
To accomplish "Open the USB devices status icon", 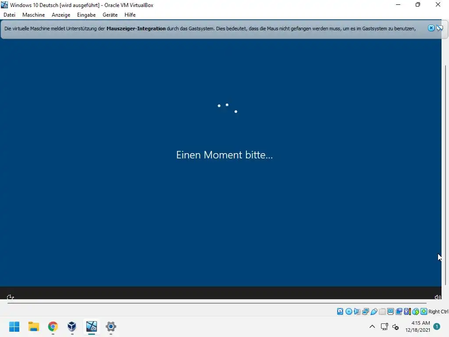I will tap(374, 312).
